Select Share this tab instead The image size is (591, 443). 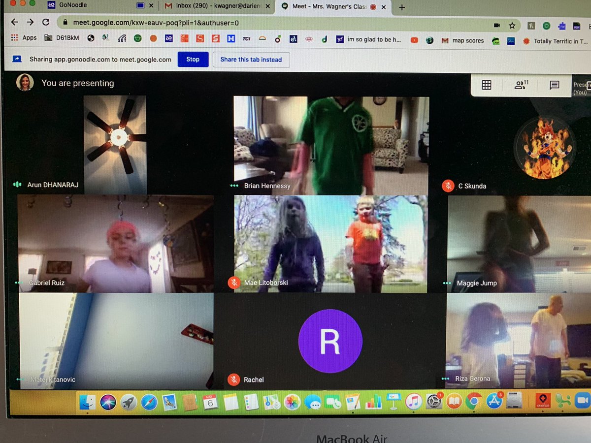(251, 59)
